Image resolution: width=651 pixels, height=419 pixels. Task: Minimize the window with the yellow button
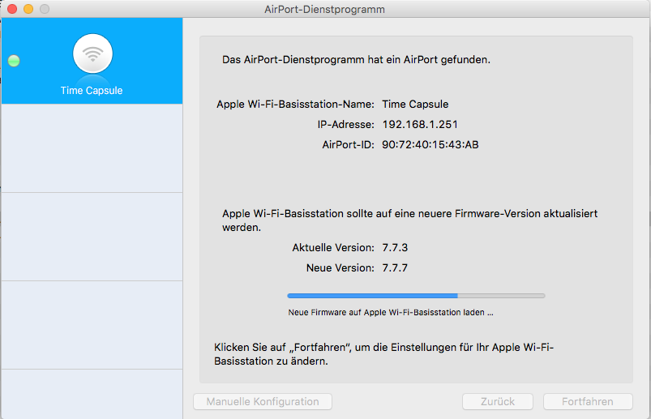coord(28,9)
